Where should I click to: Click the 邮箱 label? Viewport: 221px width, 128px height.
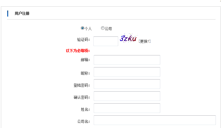[x=85, y=60]
